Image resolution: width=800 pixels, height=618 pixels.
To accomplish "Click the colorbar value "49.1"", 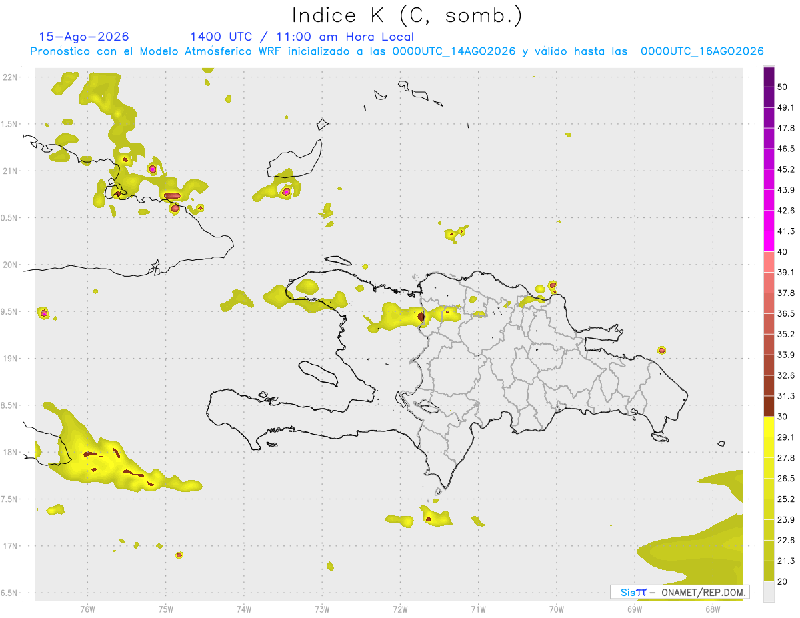I will tap(787, 108).
